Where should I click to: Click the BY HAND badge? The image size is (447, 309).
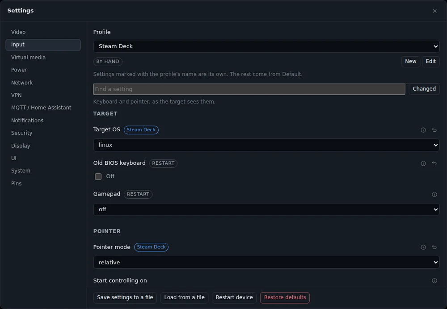pos(108,62)
